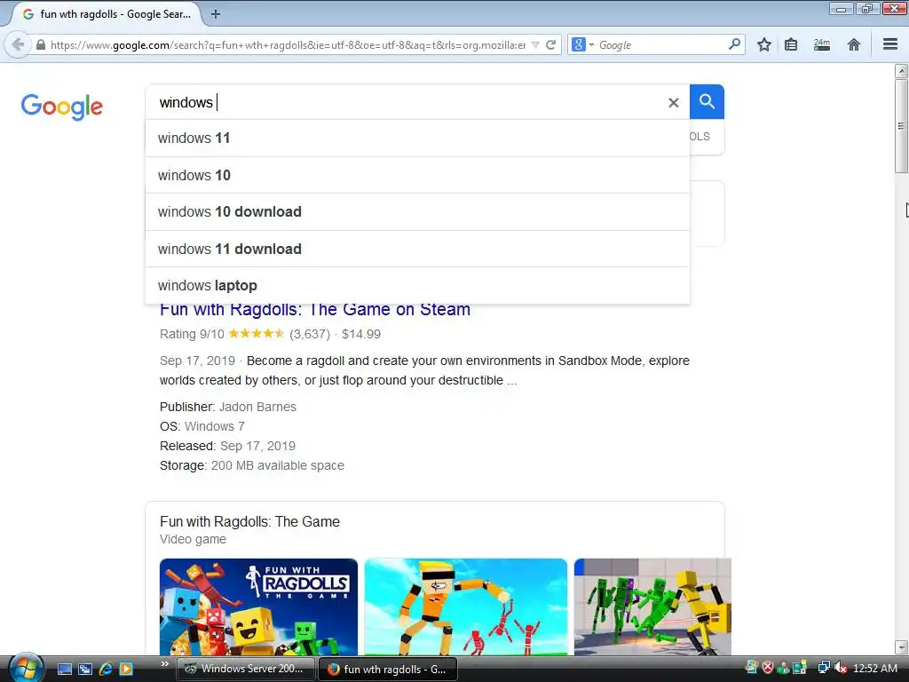Open the Fun With Ragdolls cover art thumbnail
909x682 pixels.
click(x=258, y=607)
